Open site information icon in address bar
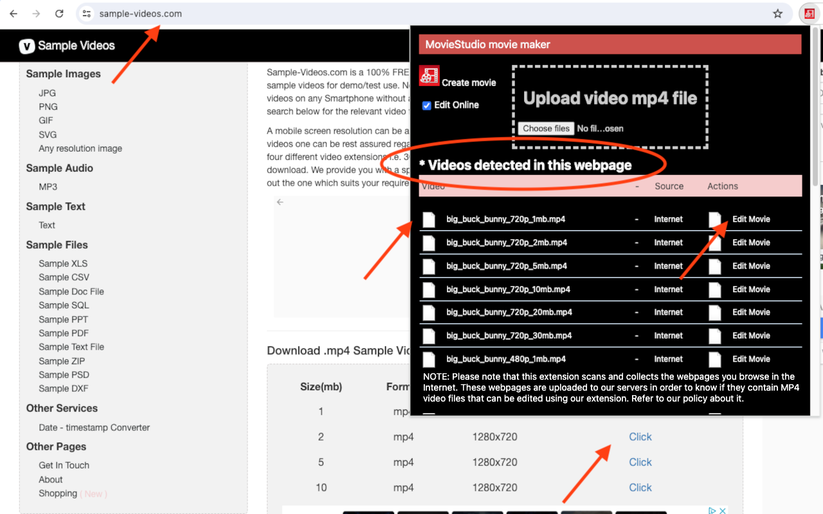This screenshot has height=514, width=823. [87, 13]
